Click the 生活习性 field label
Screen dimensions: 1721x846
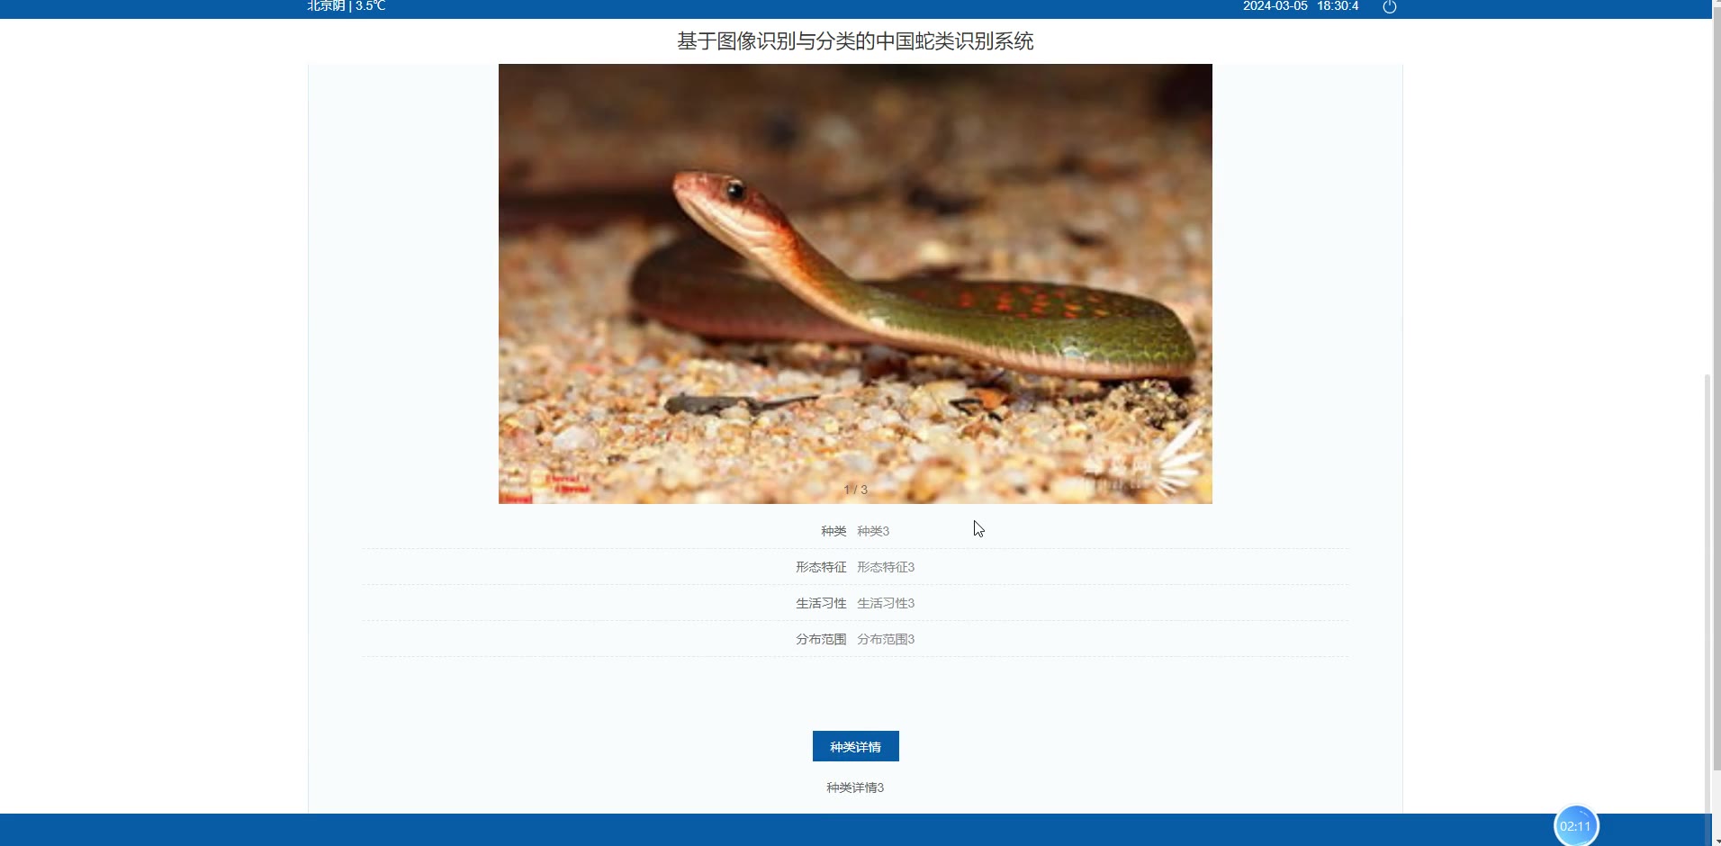(821, 603)
